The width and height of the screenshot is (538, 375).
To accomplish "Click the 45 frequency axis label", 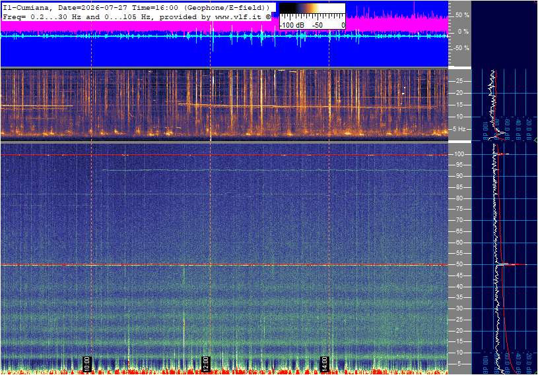I will [459, 275].
